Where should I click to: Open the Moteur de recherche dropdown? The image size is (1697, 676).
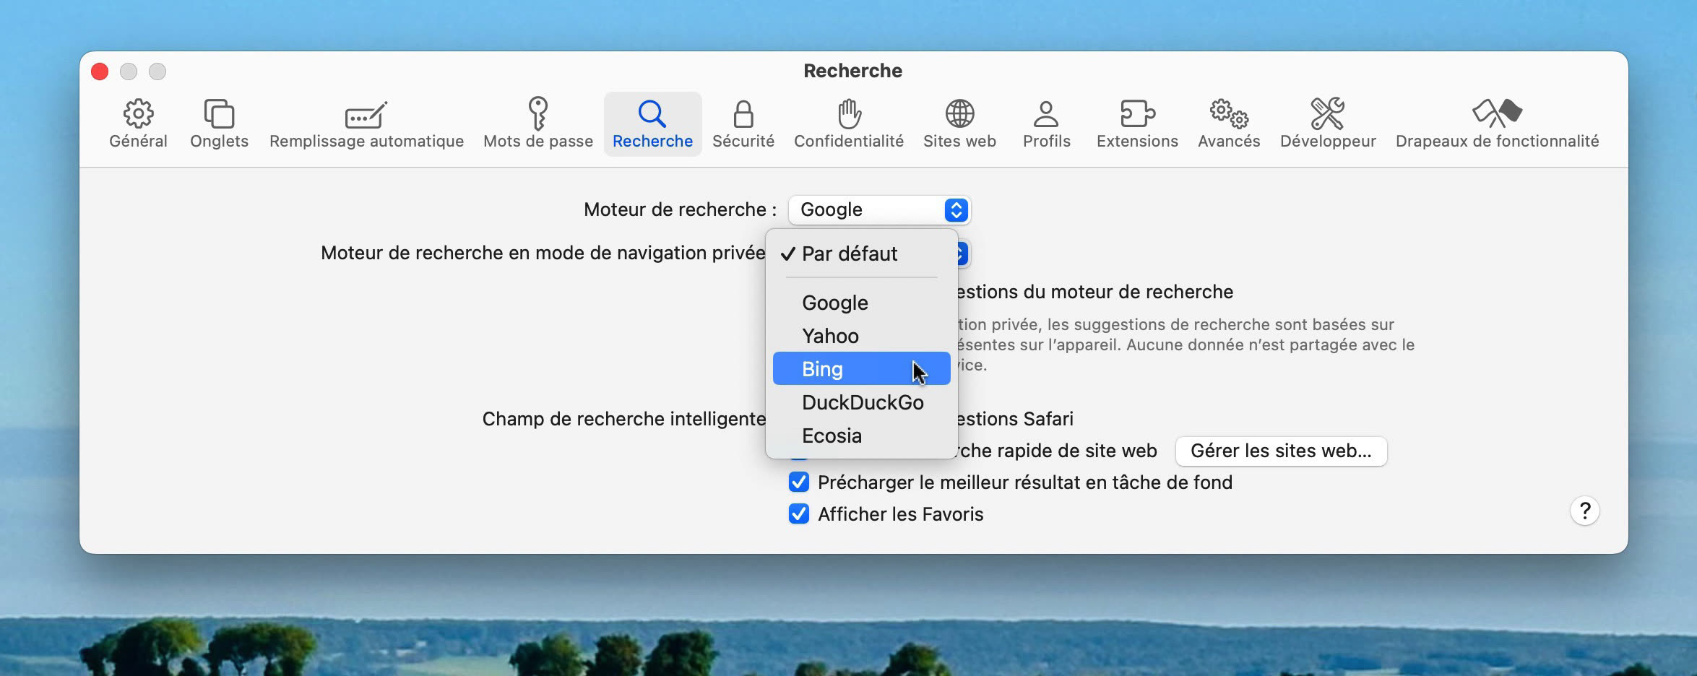coord(878,209)
